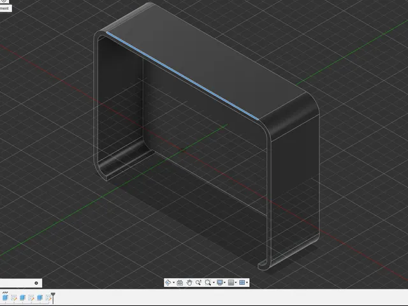Expand the Display Settings dropdown arrow
This screenshot has height=306, width=408.
click(x=224, y=282)
